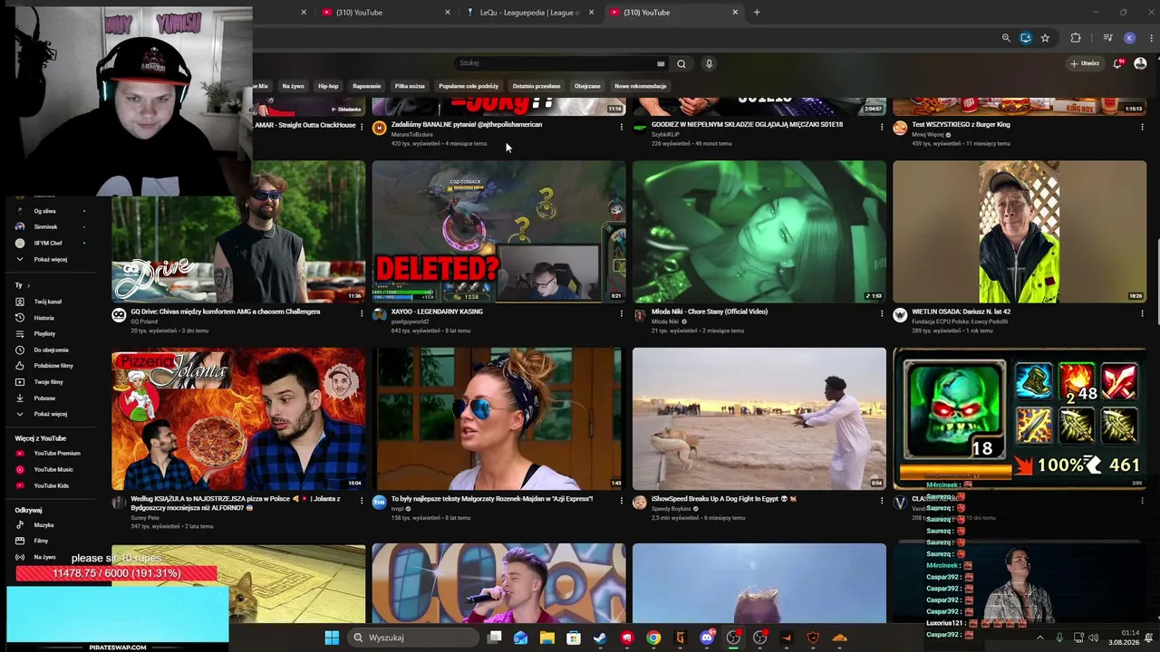
Task: Select the Popularne cele podróży chip
Action: [469, 86]
